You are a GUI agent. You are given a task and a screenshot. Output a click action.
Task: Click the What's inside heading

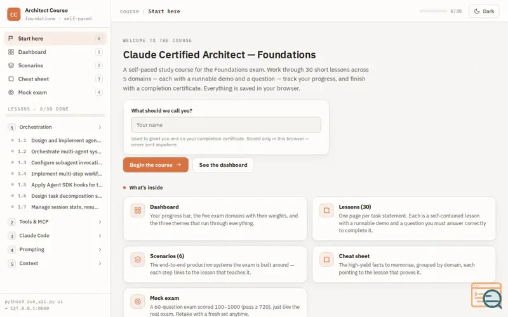[x=146, y=188]
